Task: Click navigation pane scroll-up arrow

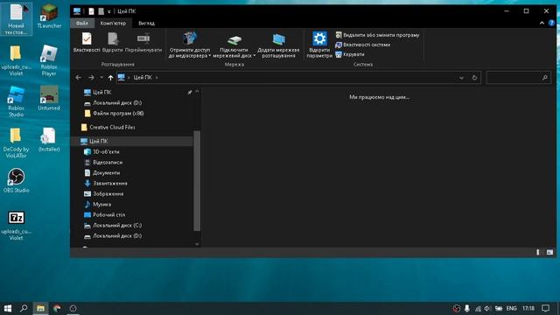Action: click(197, 92)
